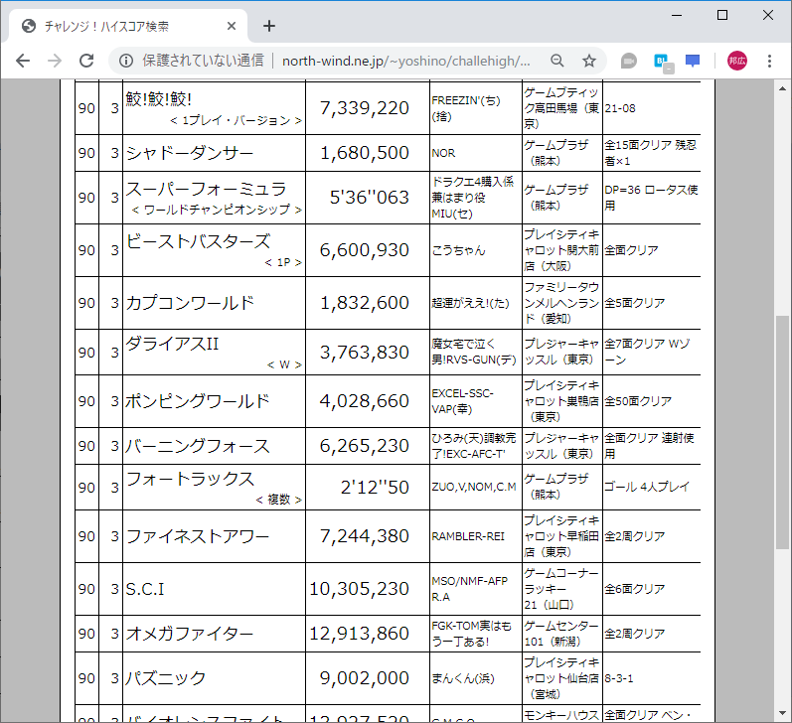Click the score 10,305,230
792x723 pixels.
pyautogui.click(x=359, y=589)
